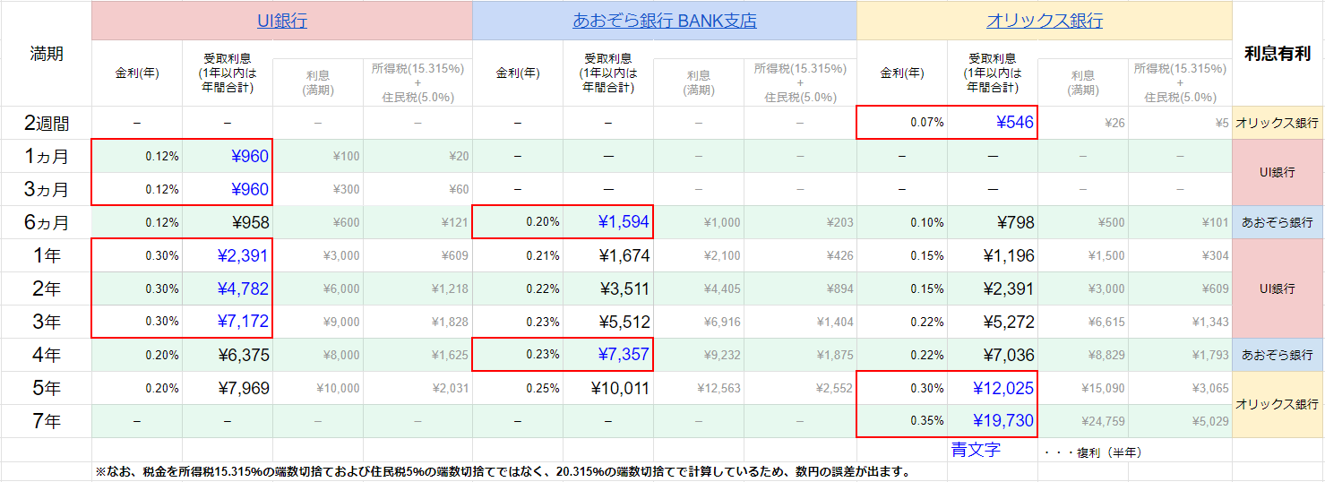Screen dimensions: 1325x482
Task: Click the 0.35% rate cell
Action: click(902, 421)
